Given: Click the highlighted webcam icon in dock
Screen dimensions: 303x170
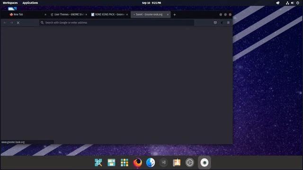Looking at the screenshot, I should point(204,162).
